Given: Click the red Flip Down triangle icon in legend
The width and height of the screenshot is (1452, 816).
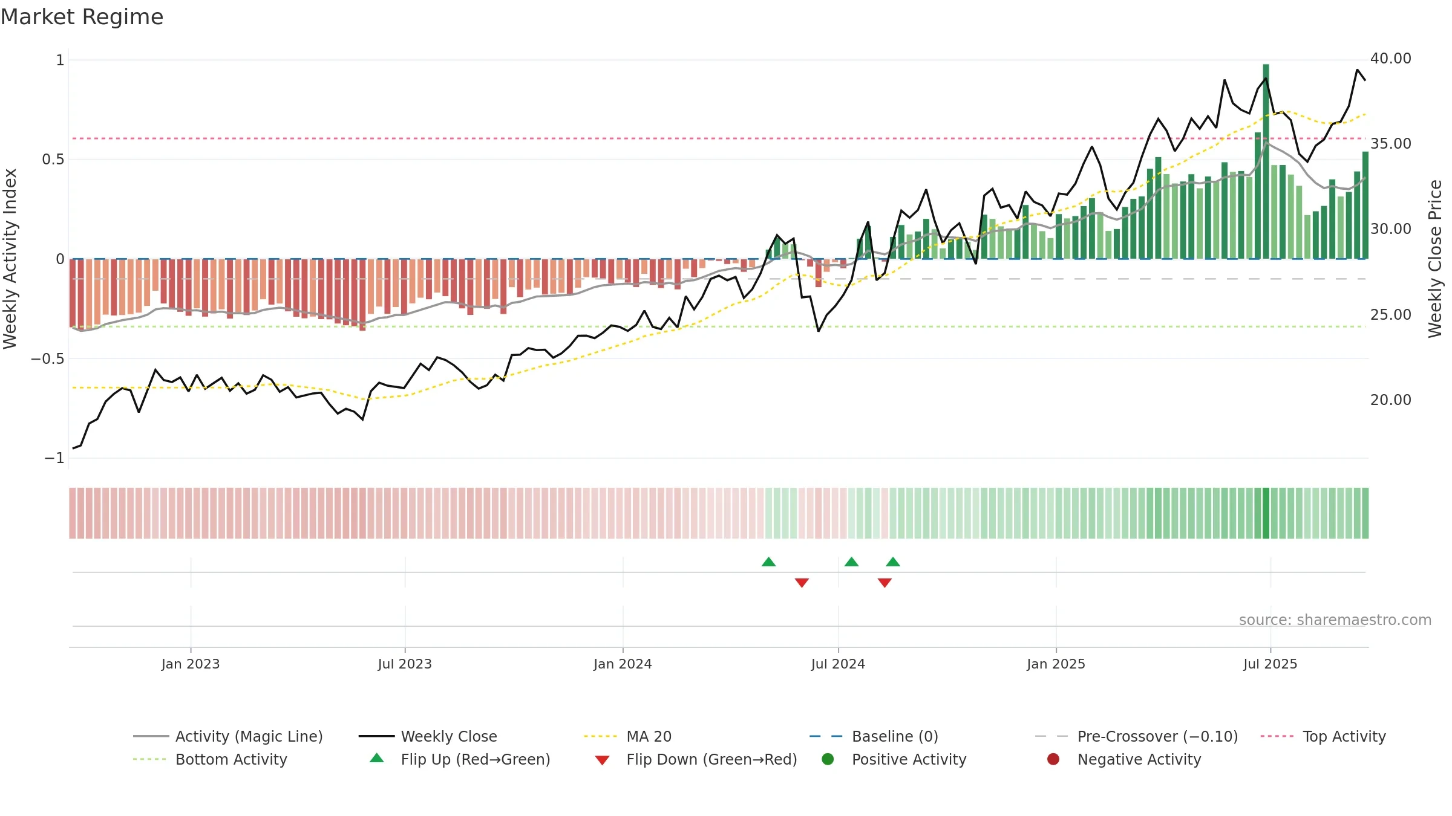Looking at the screenshot, I should [602, 760].
